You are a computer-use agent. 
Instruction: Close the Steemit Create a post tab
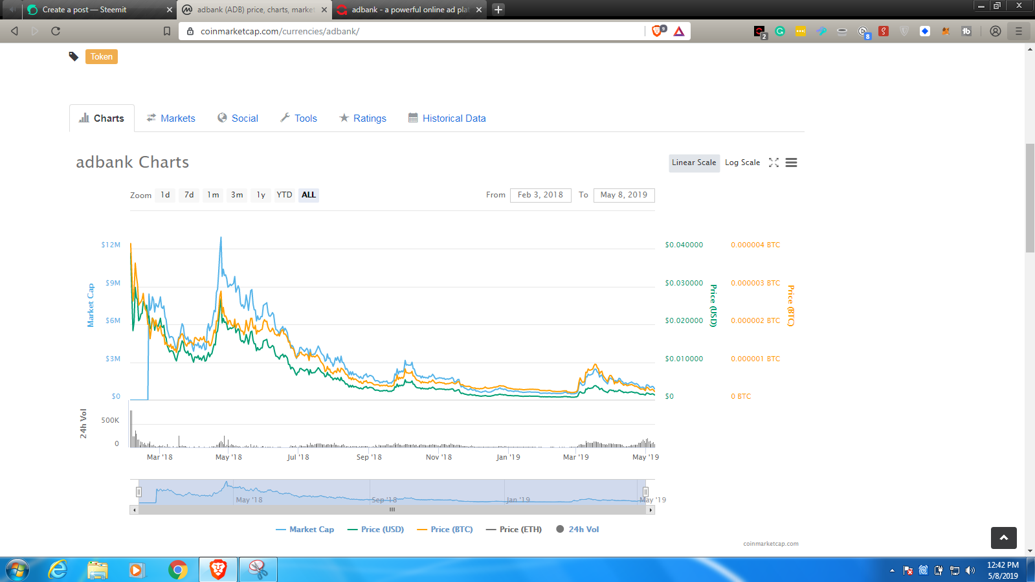coord(170,10)
